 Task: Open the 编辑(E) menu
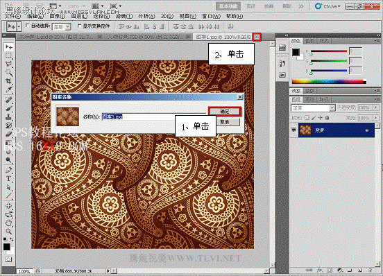pos(35,16)
